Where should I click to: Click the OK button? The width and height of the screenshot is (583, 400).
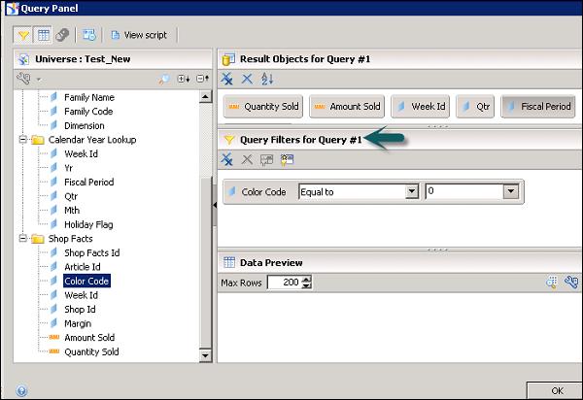(x=557, y=390)
